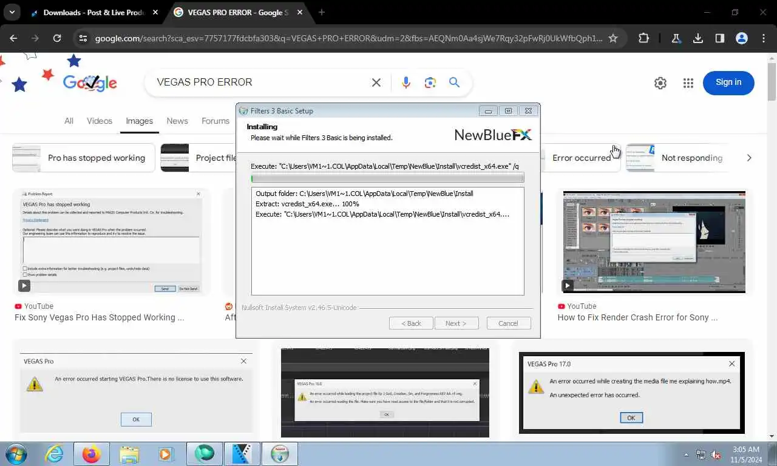Open the Chrome tab search dropdown
Screen dimensions: 777x466
(12, 12)
